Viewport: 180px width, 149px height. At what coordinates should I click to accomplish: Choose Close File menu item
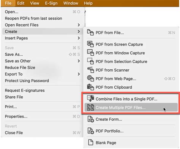43,133
